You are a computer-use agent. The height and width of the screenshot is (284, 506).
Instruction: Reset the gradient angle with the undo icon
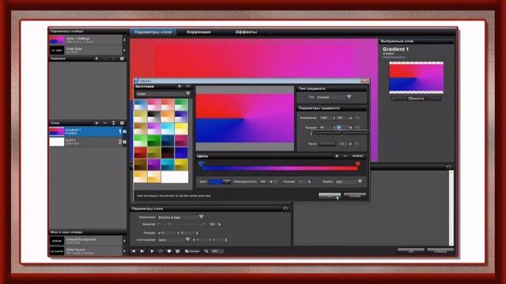coord(357,144)
